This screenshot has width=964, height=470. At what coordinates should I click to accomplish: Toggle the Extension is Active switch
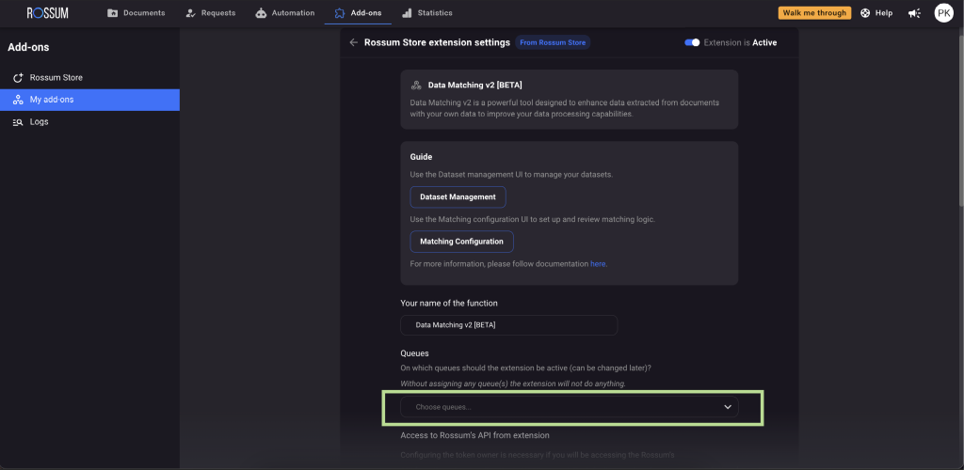[692, 42]
